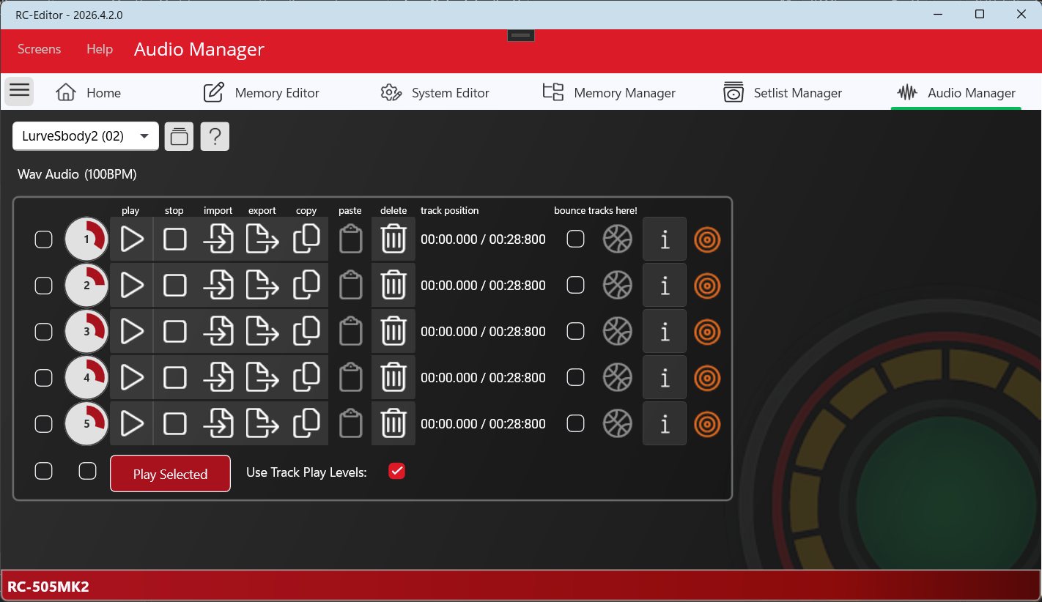Import a WAV into track 2
The width and height of the screenshot is (1042, 602).
(x=218, y=285)
